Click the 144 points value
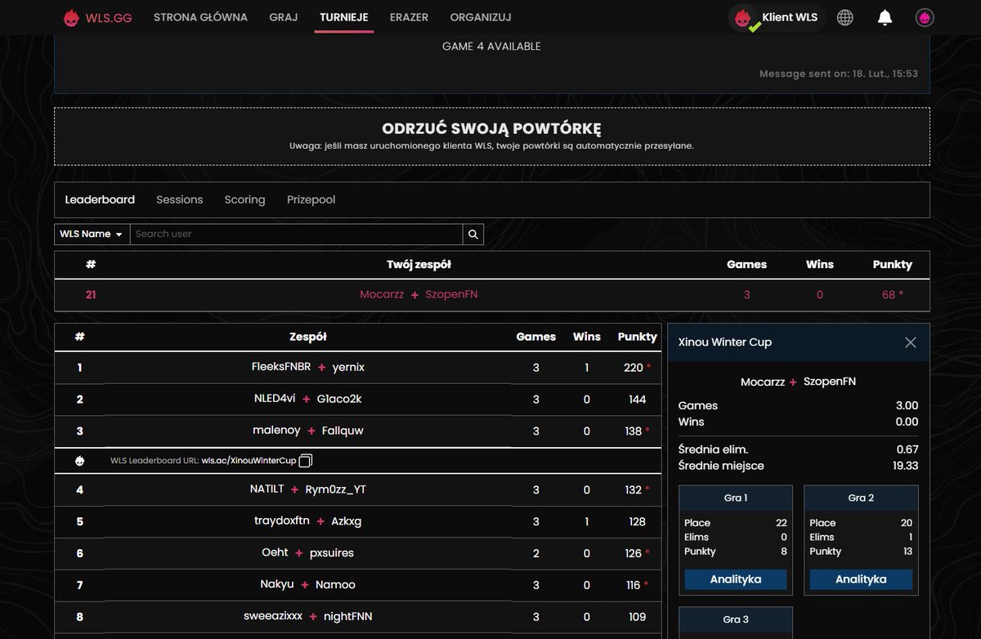 click(x=638, y=400)
